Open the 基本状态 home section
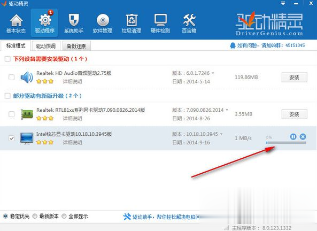317x231 pixels. pos(16,24)
